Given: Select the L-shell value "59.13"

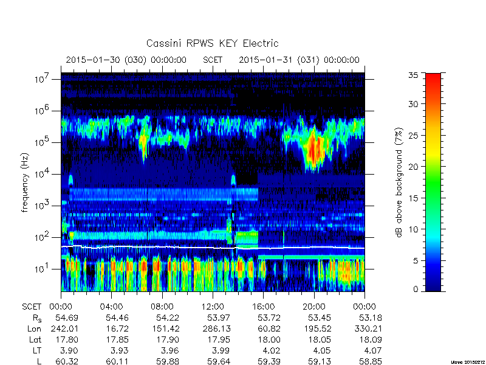Looking at the screenshot, I should [x=320, y=361].
